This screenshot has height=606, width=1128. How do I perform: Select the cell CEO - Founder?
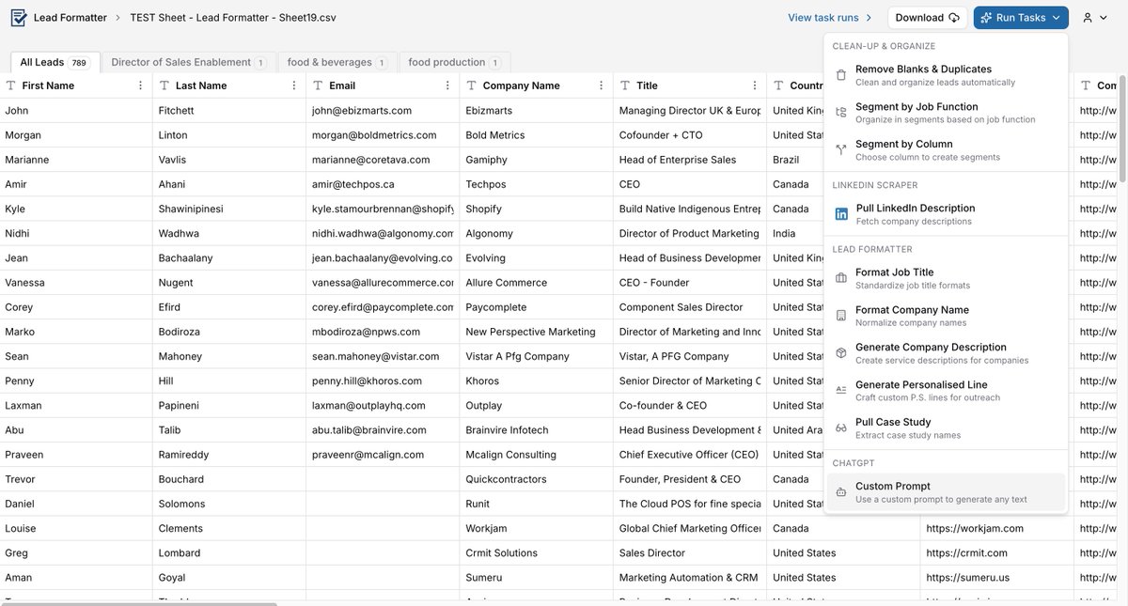pos(690,282)
